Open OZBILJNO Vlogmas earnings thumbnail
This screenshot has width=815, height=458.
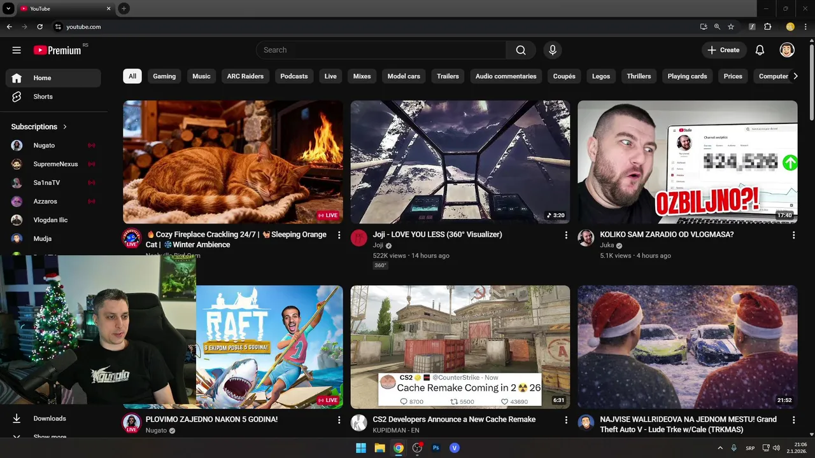pos(688,162)
